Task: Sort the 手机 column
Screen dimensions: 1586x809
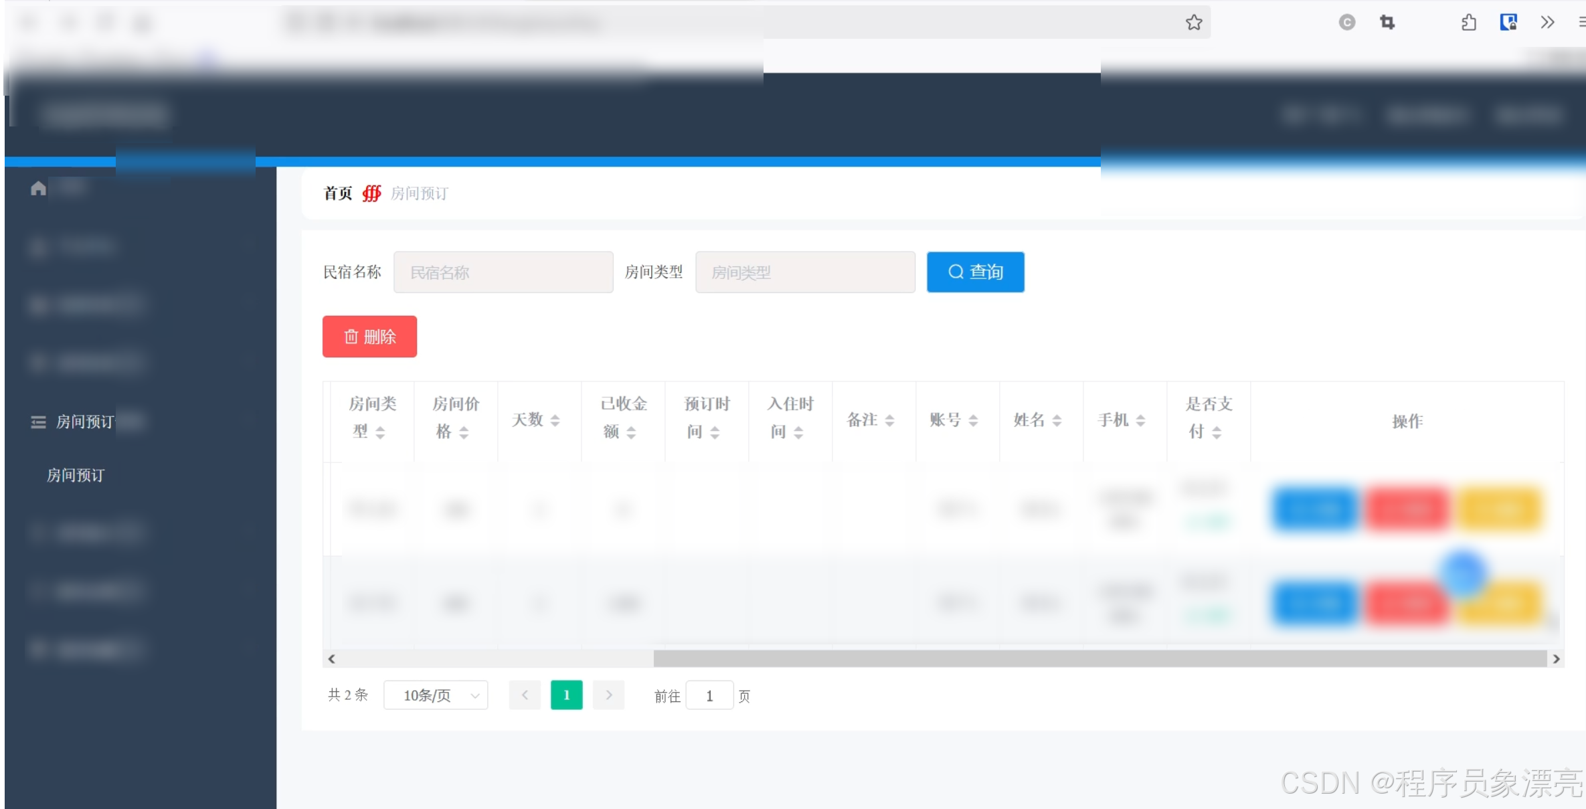Action: pyautogui.click(x=1140, y=420)
